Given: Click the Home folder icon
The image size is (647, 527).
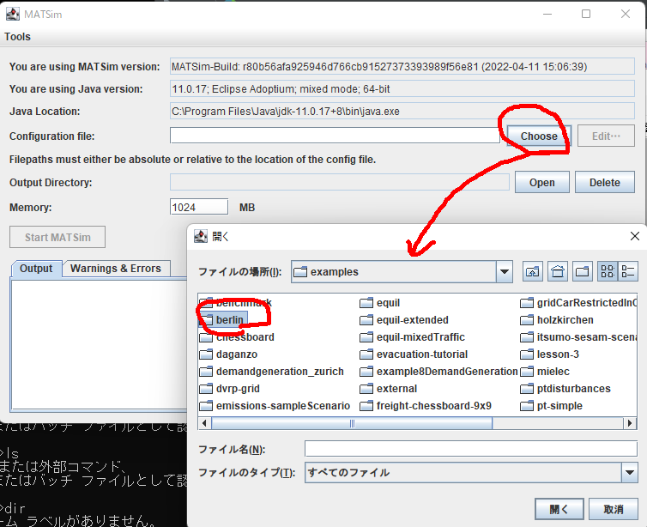Looking at the screenshot, I should 558,272.
